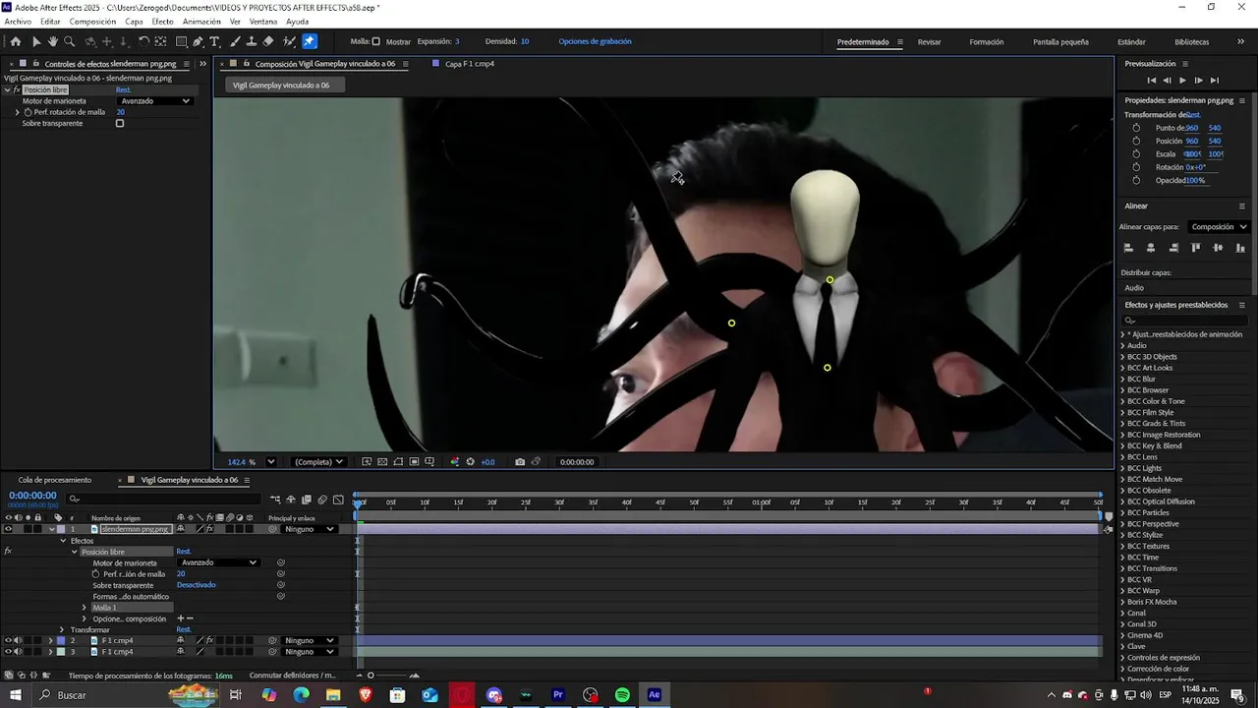
Task: Open the Composición menu
Action: coord(92,22)
